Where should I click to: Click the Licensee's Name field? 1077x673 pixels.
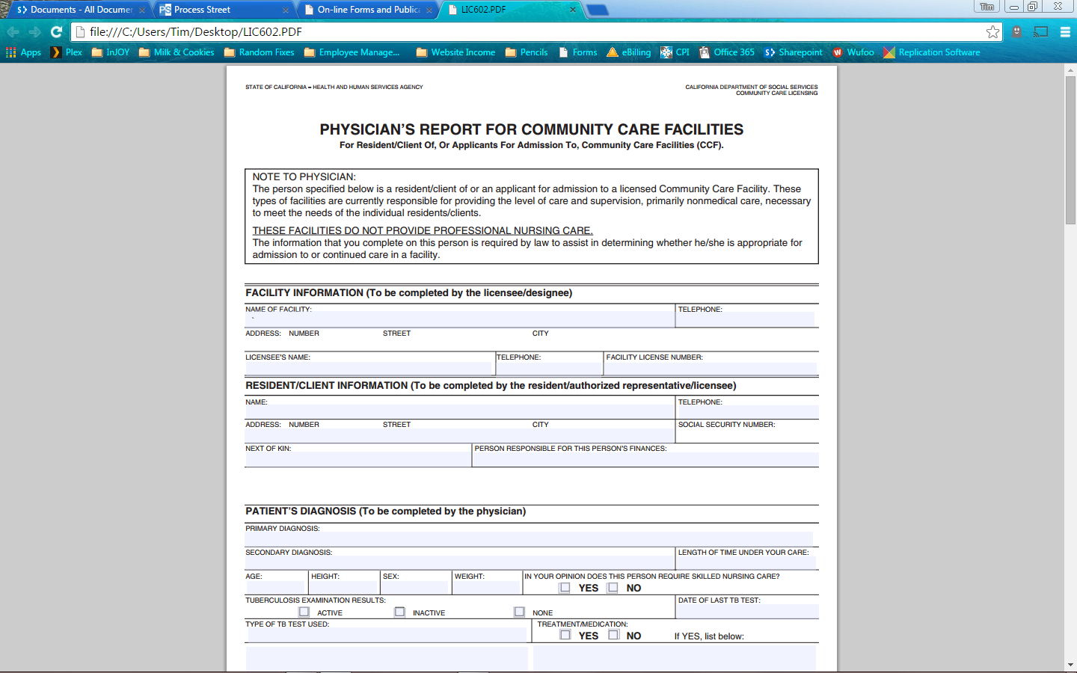pyautogui.click(x=369, y=368)
